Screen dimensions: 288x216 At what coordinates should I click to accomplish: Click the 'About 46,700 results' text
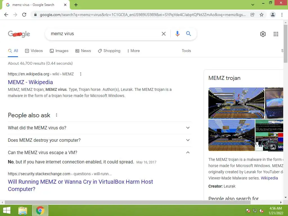point(40,63)
